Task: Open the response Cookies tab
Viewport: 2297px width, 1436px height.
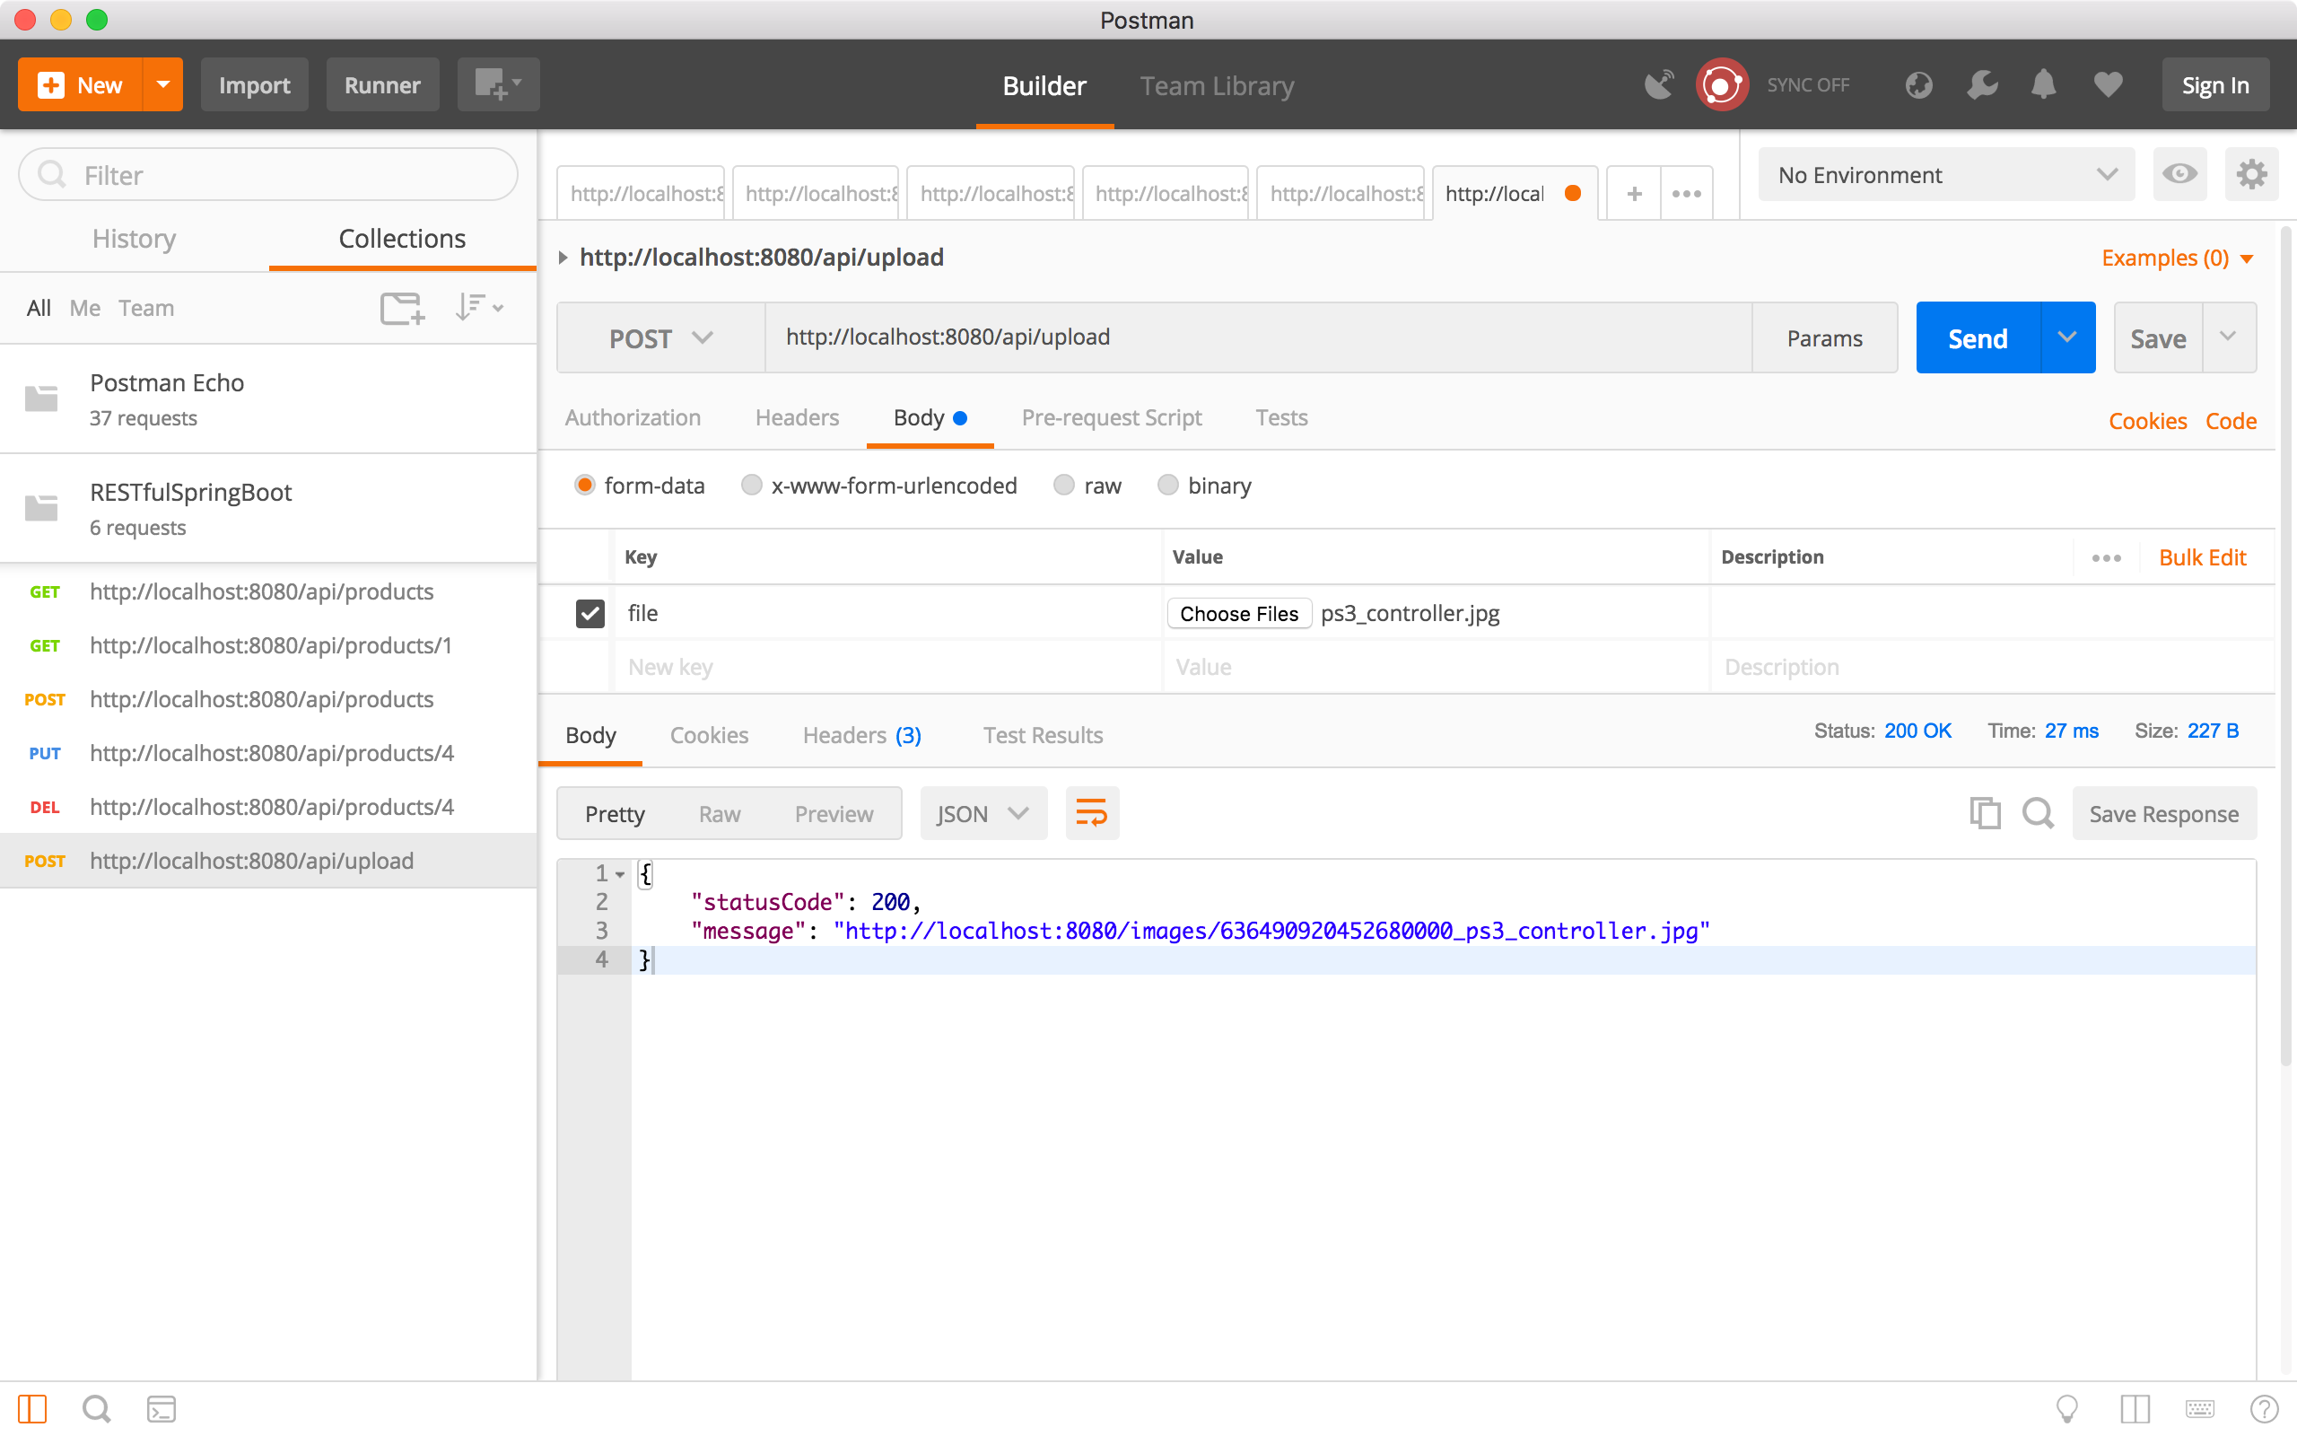Action: pos(709,735)
